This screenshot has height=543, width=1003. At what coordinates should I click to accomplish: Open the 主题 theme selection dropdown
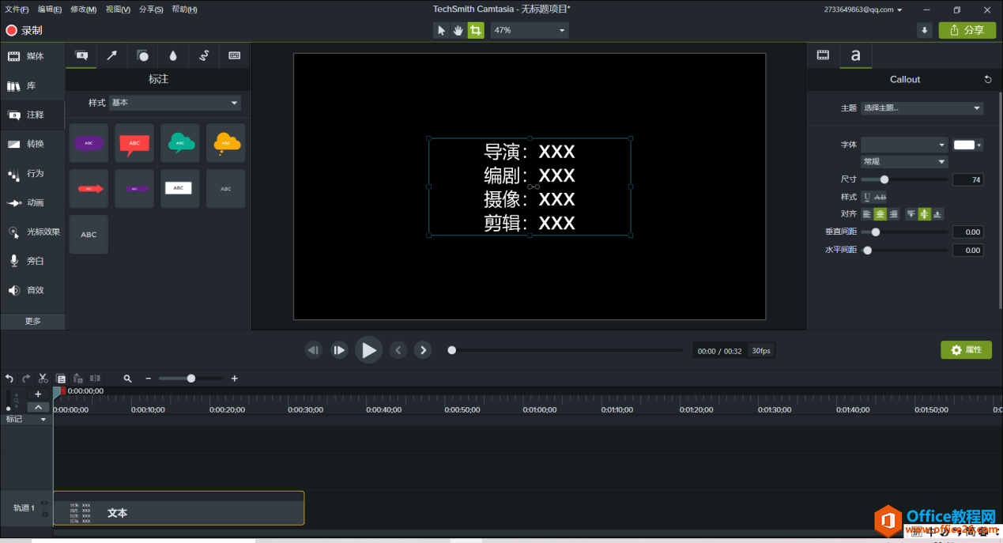click(922, 108)
